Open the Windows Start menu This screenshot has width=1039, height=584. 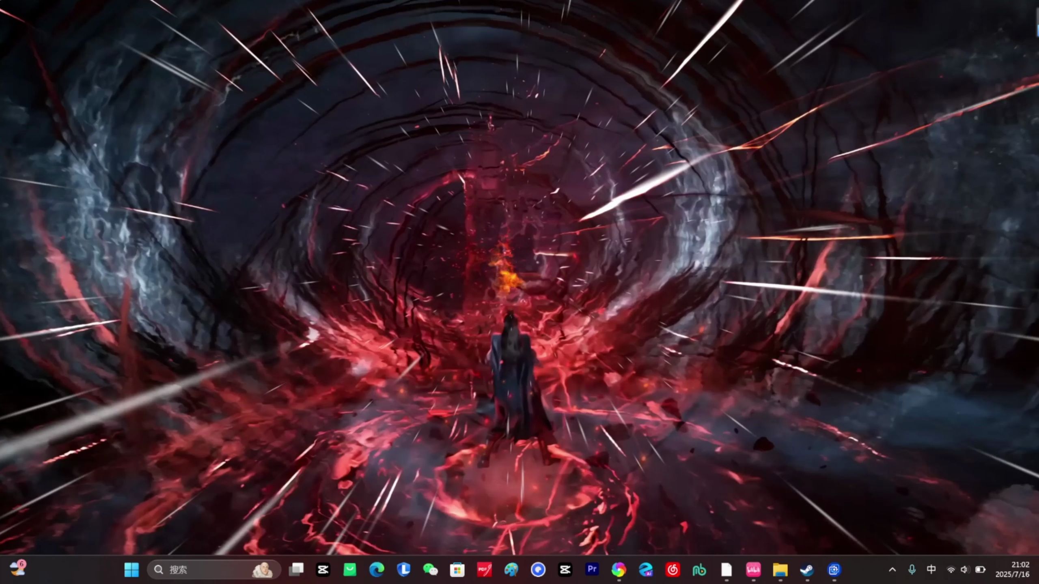point(131,570)
